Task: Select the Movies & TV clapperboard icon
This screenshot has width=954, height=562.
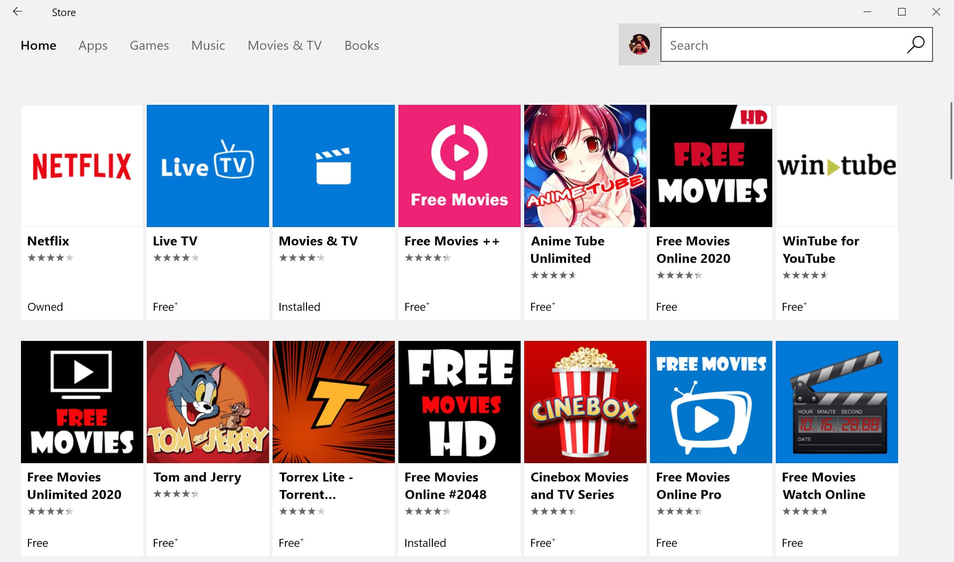Action: point(333,166)
